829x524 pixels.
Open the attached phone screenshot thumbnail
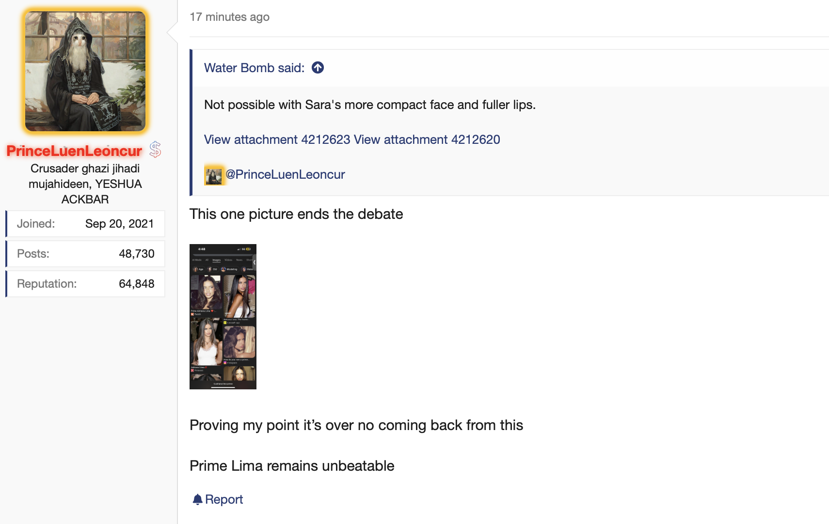tap(223, 316)
